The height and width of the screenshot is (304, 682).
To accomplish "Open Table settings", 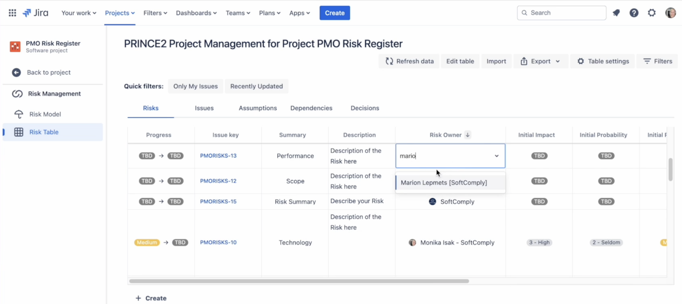I will pos(602,61).
